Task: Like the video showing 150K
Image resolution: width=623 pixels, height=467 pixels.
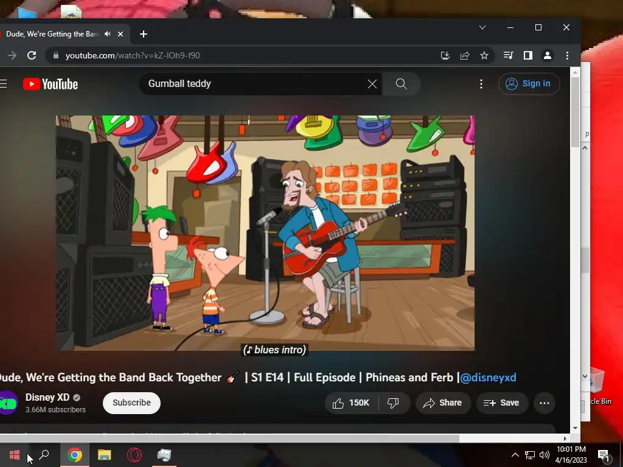Action: [x=351, y=403]
